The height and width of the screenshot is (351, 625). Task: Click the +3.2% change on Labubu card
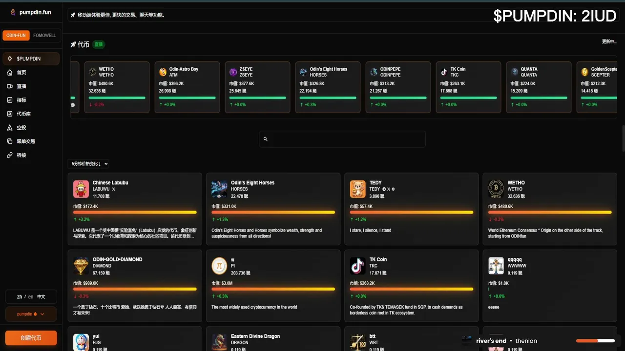tap(82, 219)
